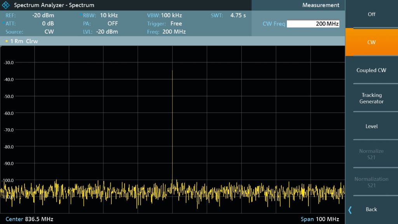Enable Coupled CW mode
The image size is (398, 224).
[372, 70]
